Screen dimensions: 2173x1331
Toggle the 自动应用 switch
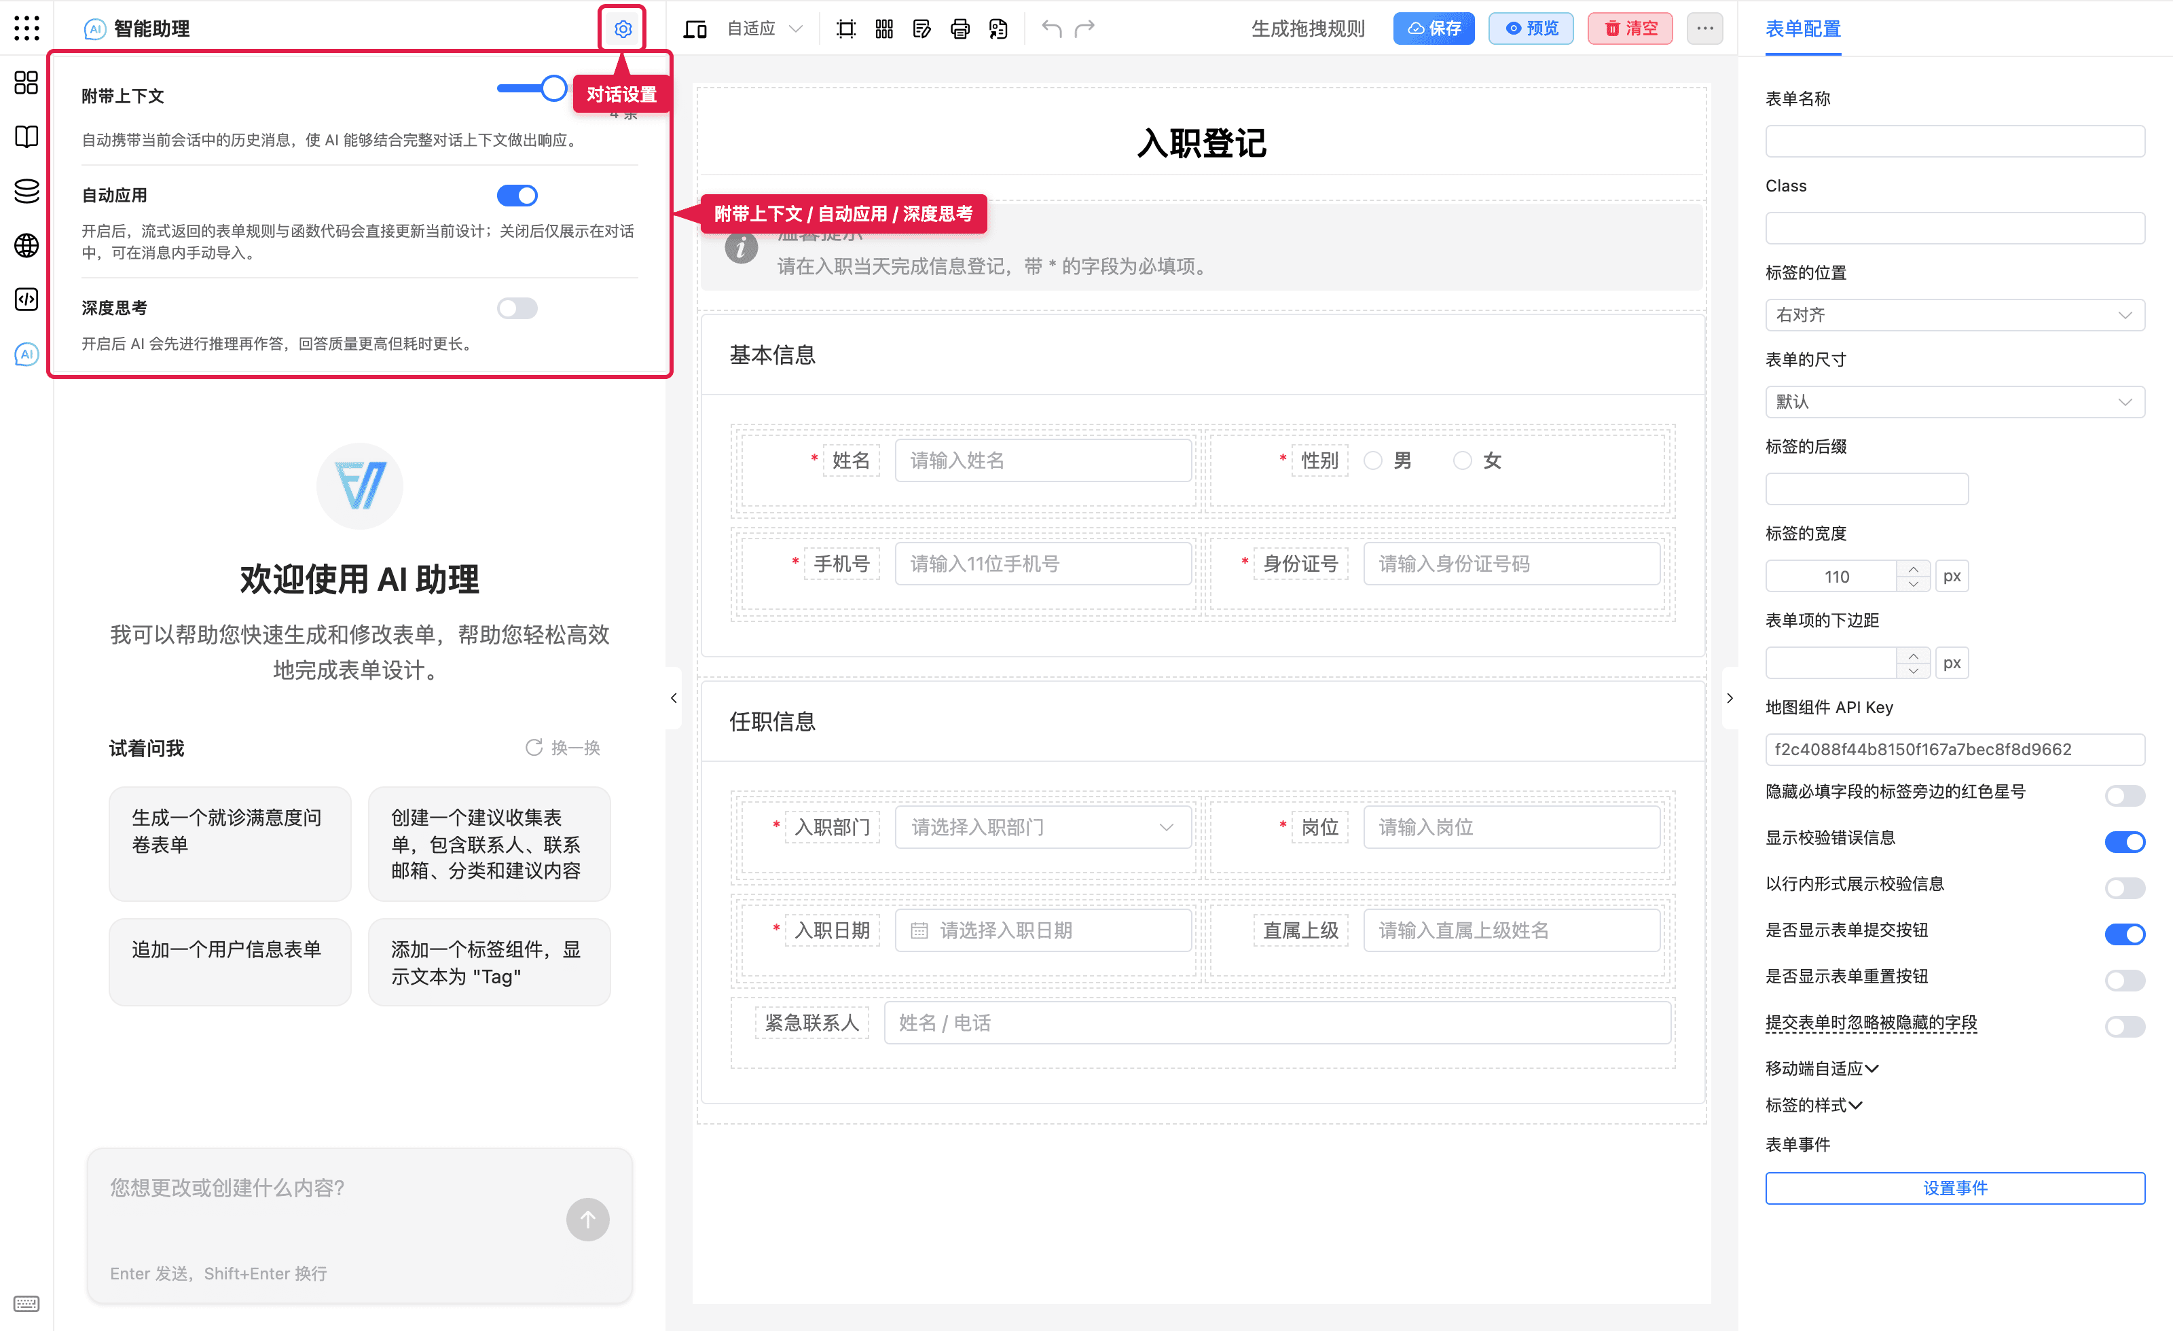[517, 195]
